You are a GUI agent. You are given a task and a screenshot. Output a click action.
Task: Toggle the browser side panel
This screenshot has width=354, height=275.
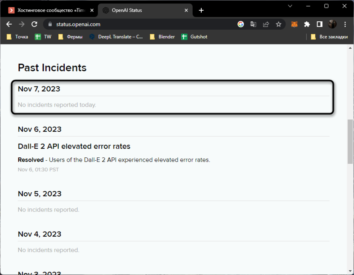320,24
